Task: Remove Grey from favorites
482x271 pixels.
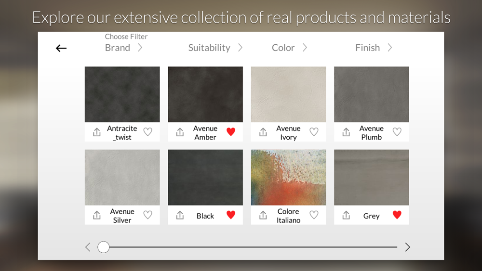Action: click(x=397, y=215)
